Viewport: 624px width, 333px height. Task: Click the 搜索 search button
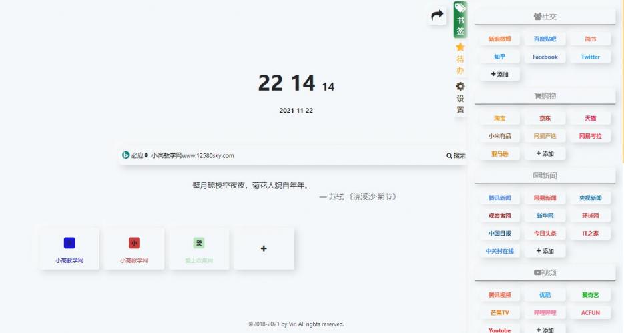pyautogui.click(x=456, y=155)
